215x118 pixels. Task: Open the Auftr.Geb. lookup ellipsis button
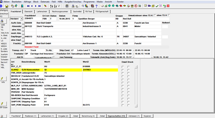pyautogui.click(x=23, y=23)
